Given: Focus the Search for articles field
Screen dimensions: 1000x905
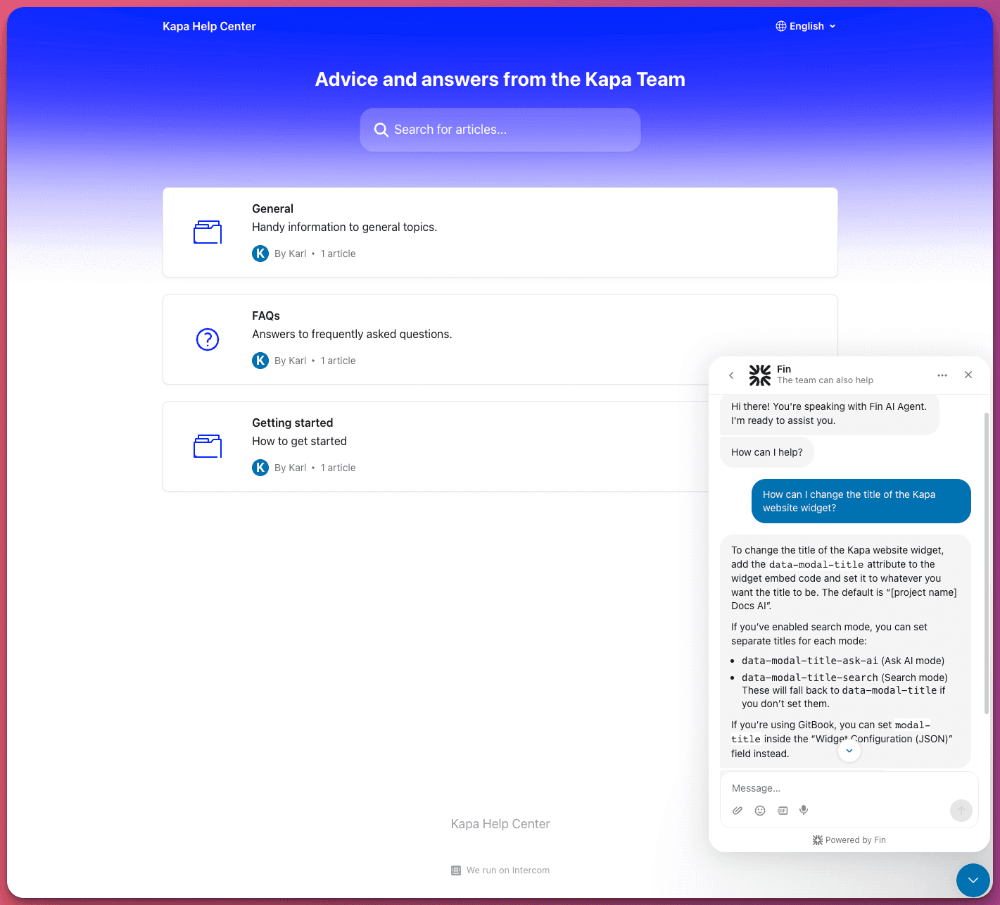Looking at the screenshot, I should pyautogui.click(x=500, y=130).
